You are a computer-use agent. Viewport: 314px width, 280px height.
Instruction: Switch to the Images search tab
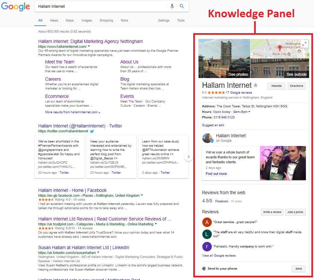(x=87, y=20)
